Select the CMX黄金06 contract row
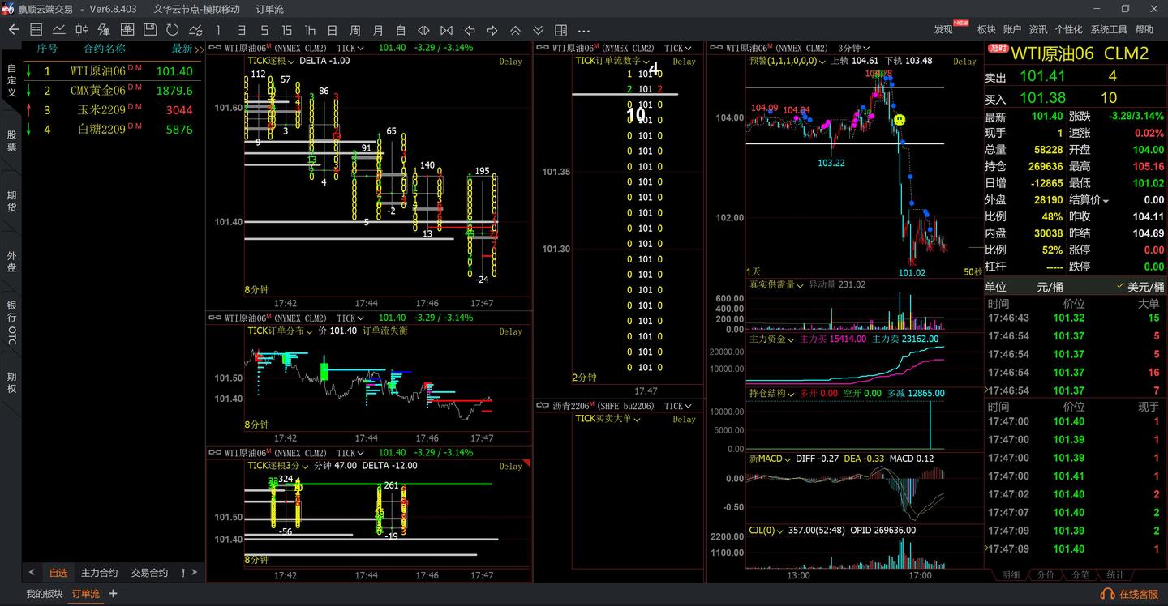The image size is (1168, 606). coord(113,91)
